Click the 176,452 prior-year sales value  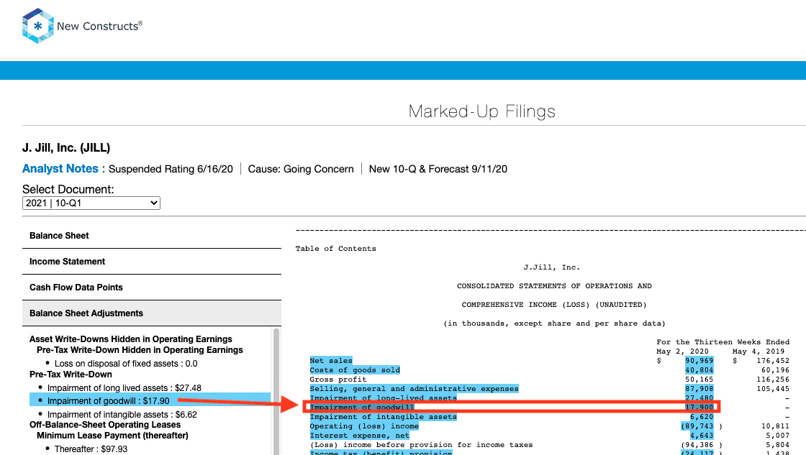[x=773, y=361]
